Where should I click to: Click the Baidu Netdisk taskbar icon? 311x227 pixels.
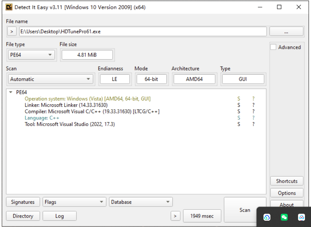click(301, 218)
